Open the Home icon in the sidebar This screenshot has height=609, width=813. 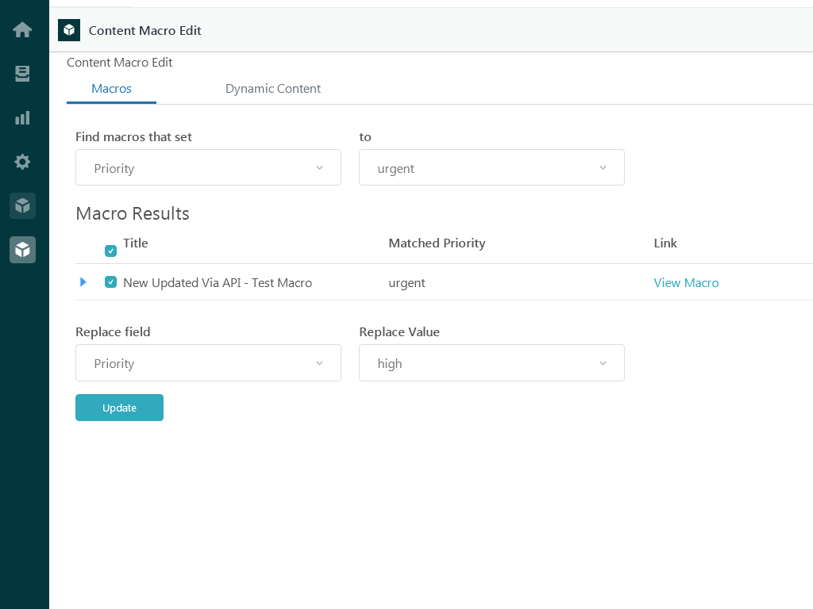point(22,30)
